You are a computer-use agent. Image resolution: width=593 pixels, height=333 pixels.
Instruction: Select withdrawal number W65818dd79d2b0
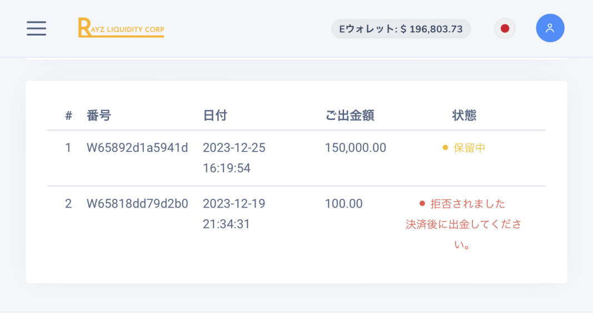point(137,204)
